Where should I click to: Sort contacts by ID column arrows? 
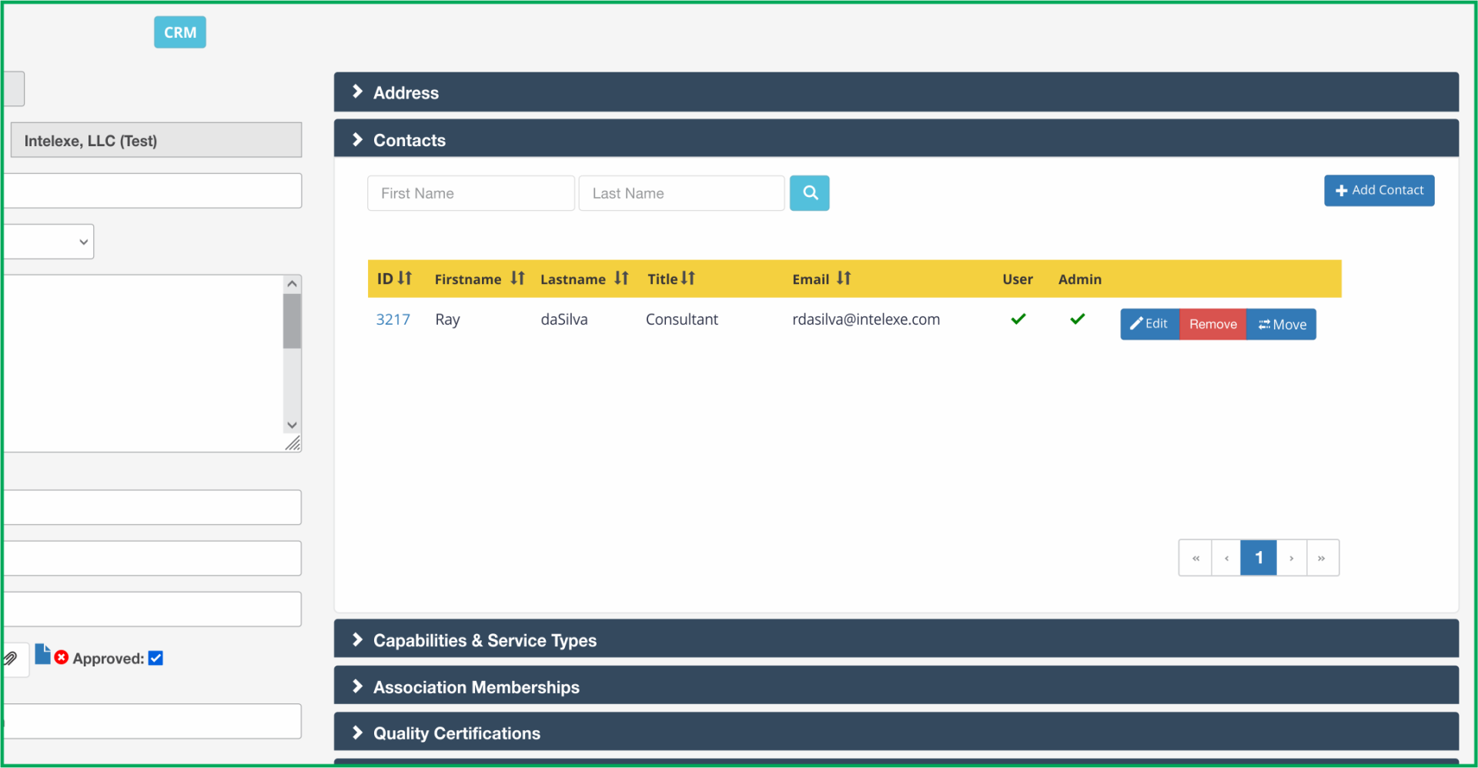(405, 278)
